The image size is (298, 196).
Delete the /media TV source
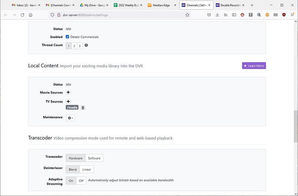pos(83,107)
